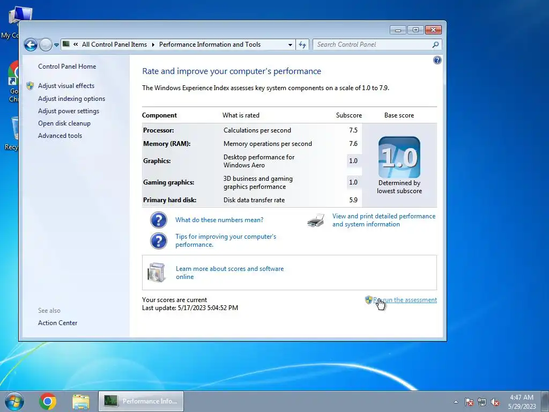The image size is (549, 412).
Task: Click the Last update timestamp text
Action: point(190,308)
